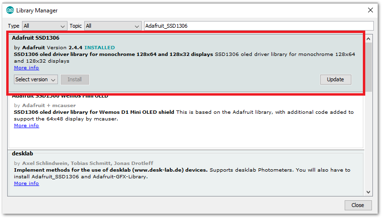Click the Wemos D1 Mini OLED shield description
Image resolution: width=382 pixels, height=218 pixels.
pyautogui.click(x=184, y=116)
